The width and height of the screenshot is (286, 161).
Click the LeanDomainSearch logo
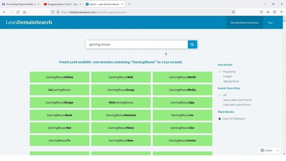point(29,22)
